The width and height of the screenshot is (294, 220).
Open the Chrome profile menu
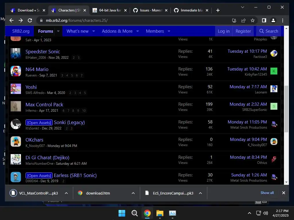(273, 20)
